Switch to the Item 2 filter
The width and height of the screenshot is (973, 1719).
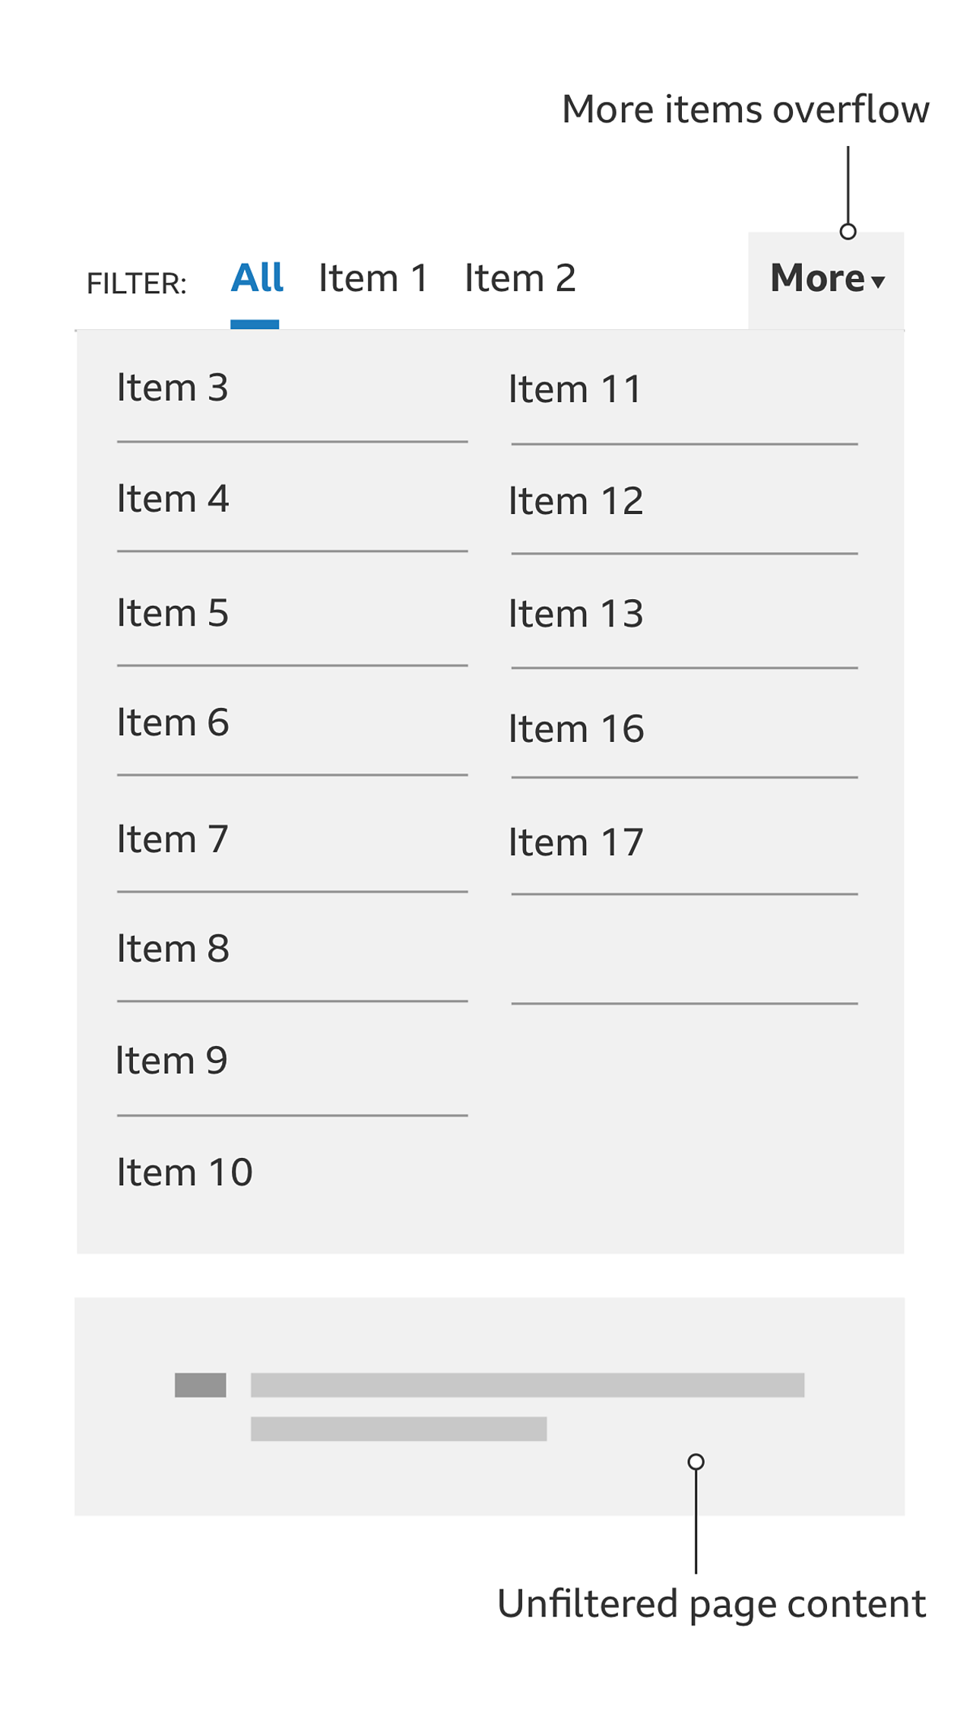tap(520, 278)
